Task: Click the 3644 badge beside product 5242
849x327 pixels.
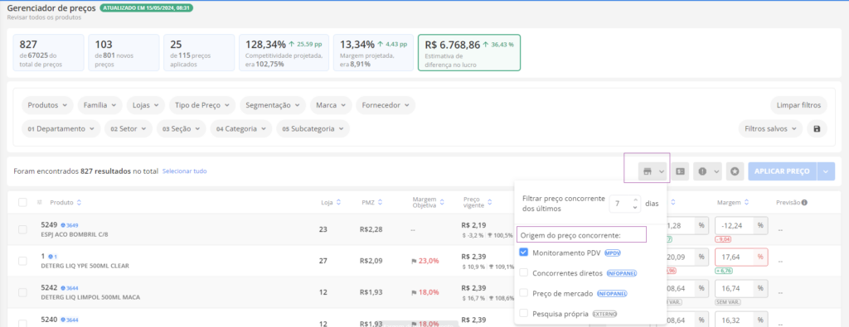Action: [70, 288]
